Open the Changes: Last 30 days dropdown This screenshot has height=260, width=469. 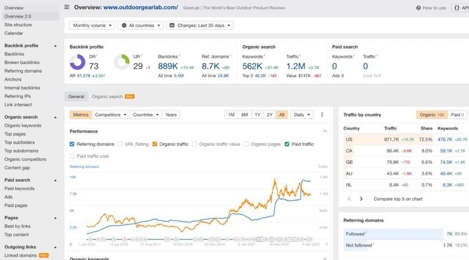pyautogui.click(x=200, y=26)
